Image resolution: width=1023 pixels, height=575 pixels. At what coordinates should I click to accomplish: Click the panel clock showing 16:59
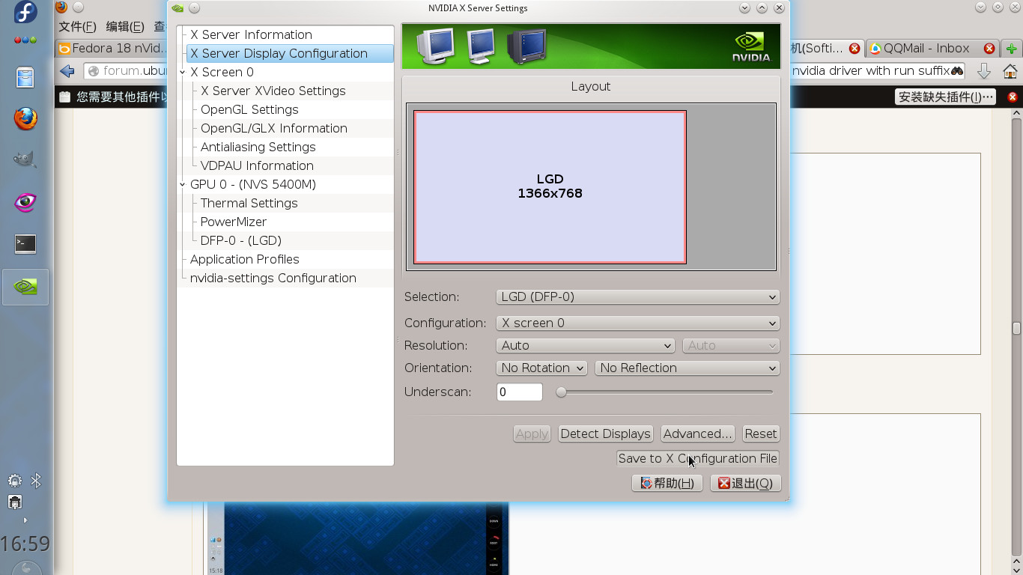(25, 543)
